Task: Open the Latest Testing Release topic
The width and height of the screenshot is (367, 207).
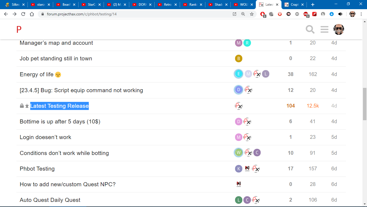Action: pyautogui.click(x=59, y=106)
